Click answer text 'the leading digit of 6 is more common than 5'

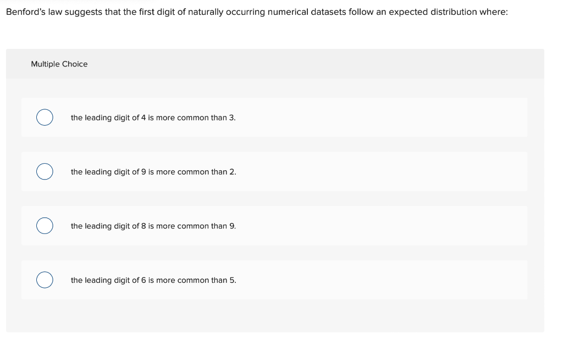tap(153, 280)
